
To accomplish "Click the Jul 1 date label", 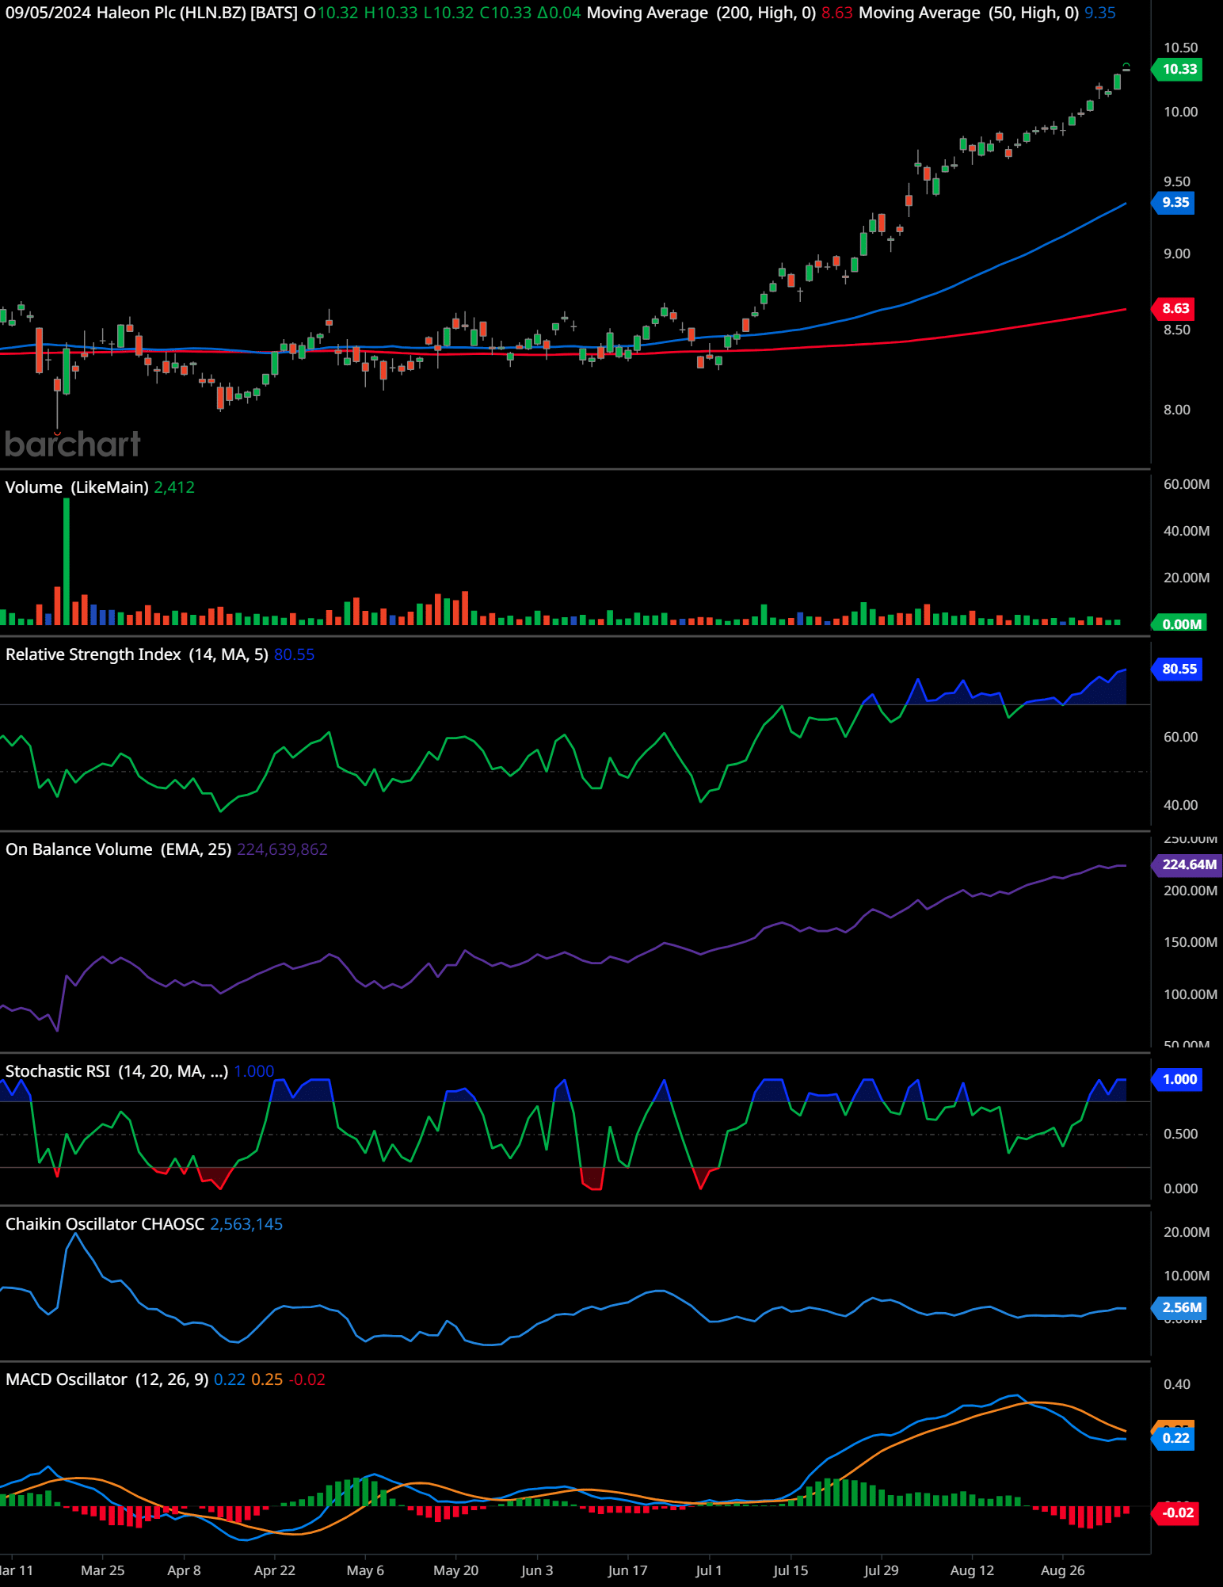I will point(708,1570).
